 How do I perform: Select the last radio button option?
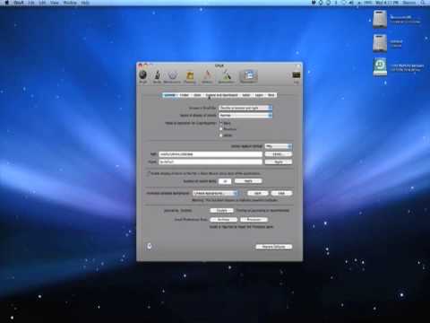click(221, 135)
